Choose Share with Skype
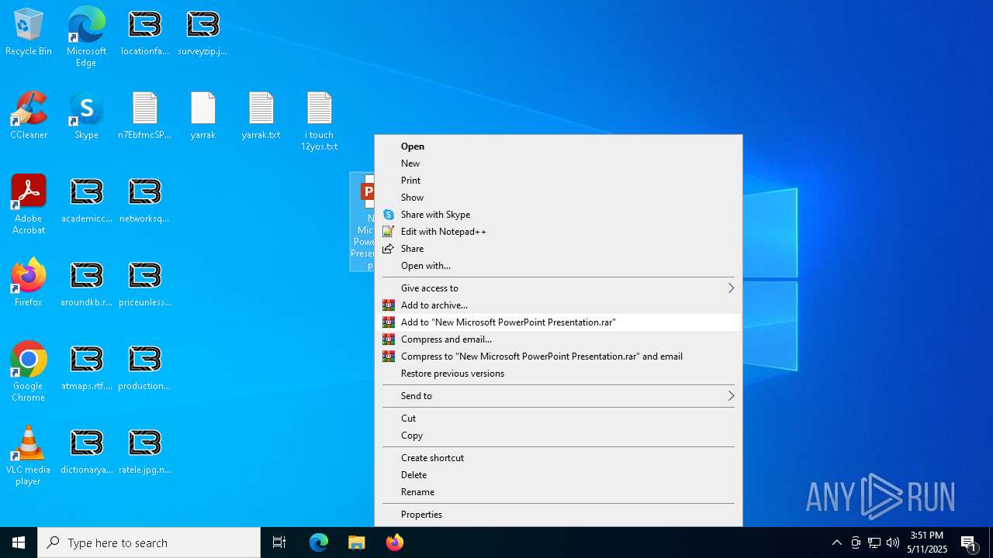Viewport: 993px width, 558px height. pos(558,215)
